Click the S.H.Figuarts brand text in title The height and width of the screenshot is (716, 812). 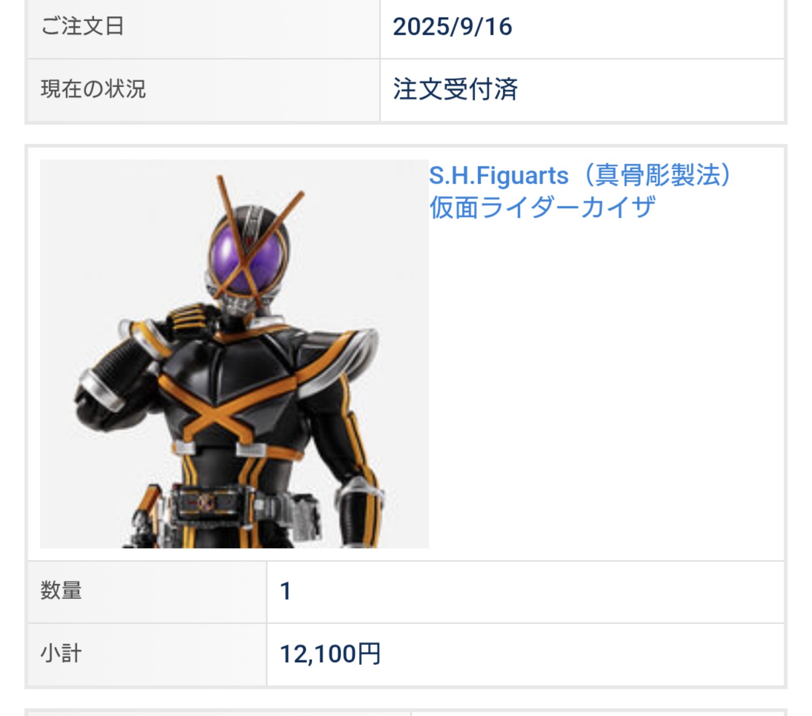coord(498,176)
